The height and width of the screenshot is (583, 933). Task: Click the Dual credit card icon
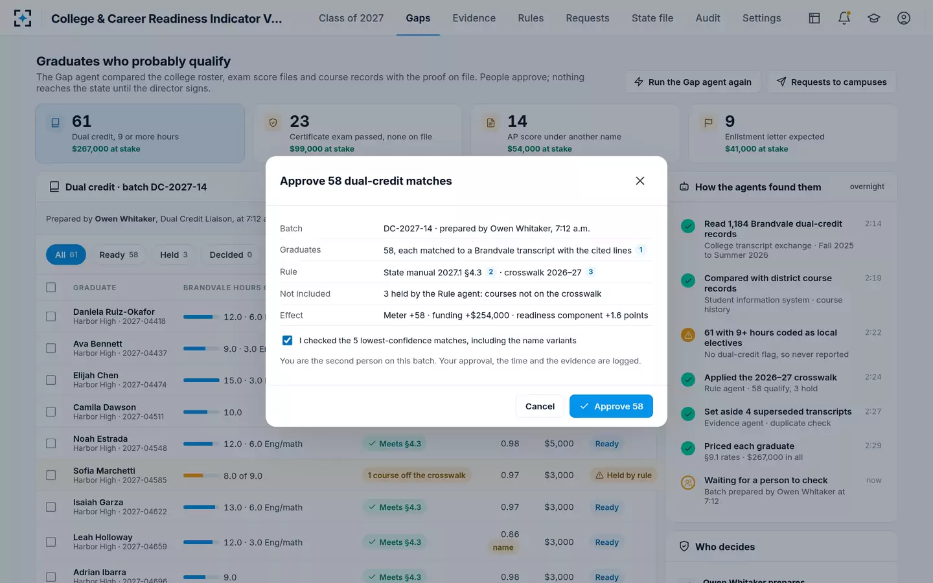pos(56,122)
